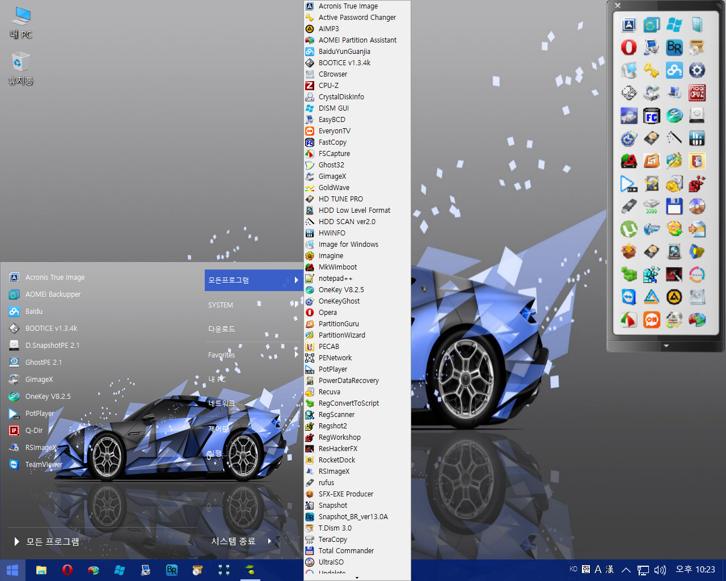Launch BOOTICE diamond icon in the dock
Viewport: 726px width, 581px height.
click(628, 93)
